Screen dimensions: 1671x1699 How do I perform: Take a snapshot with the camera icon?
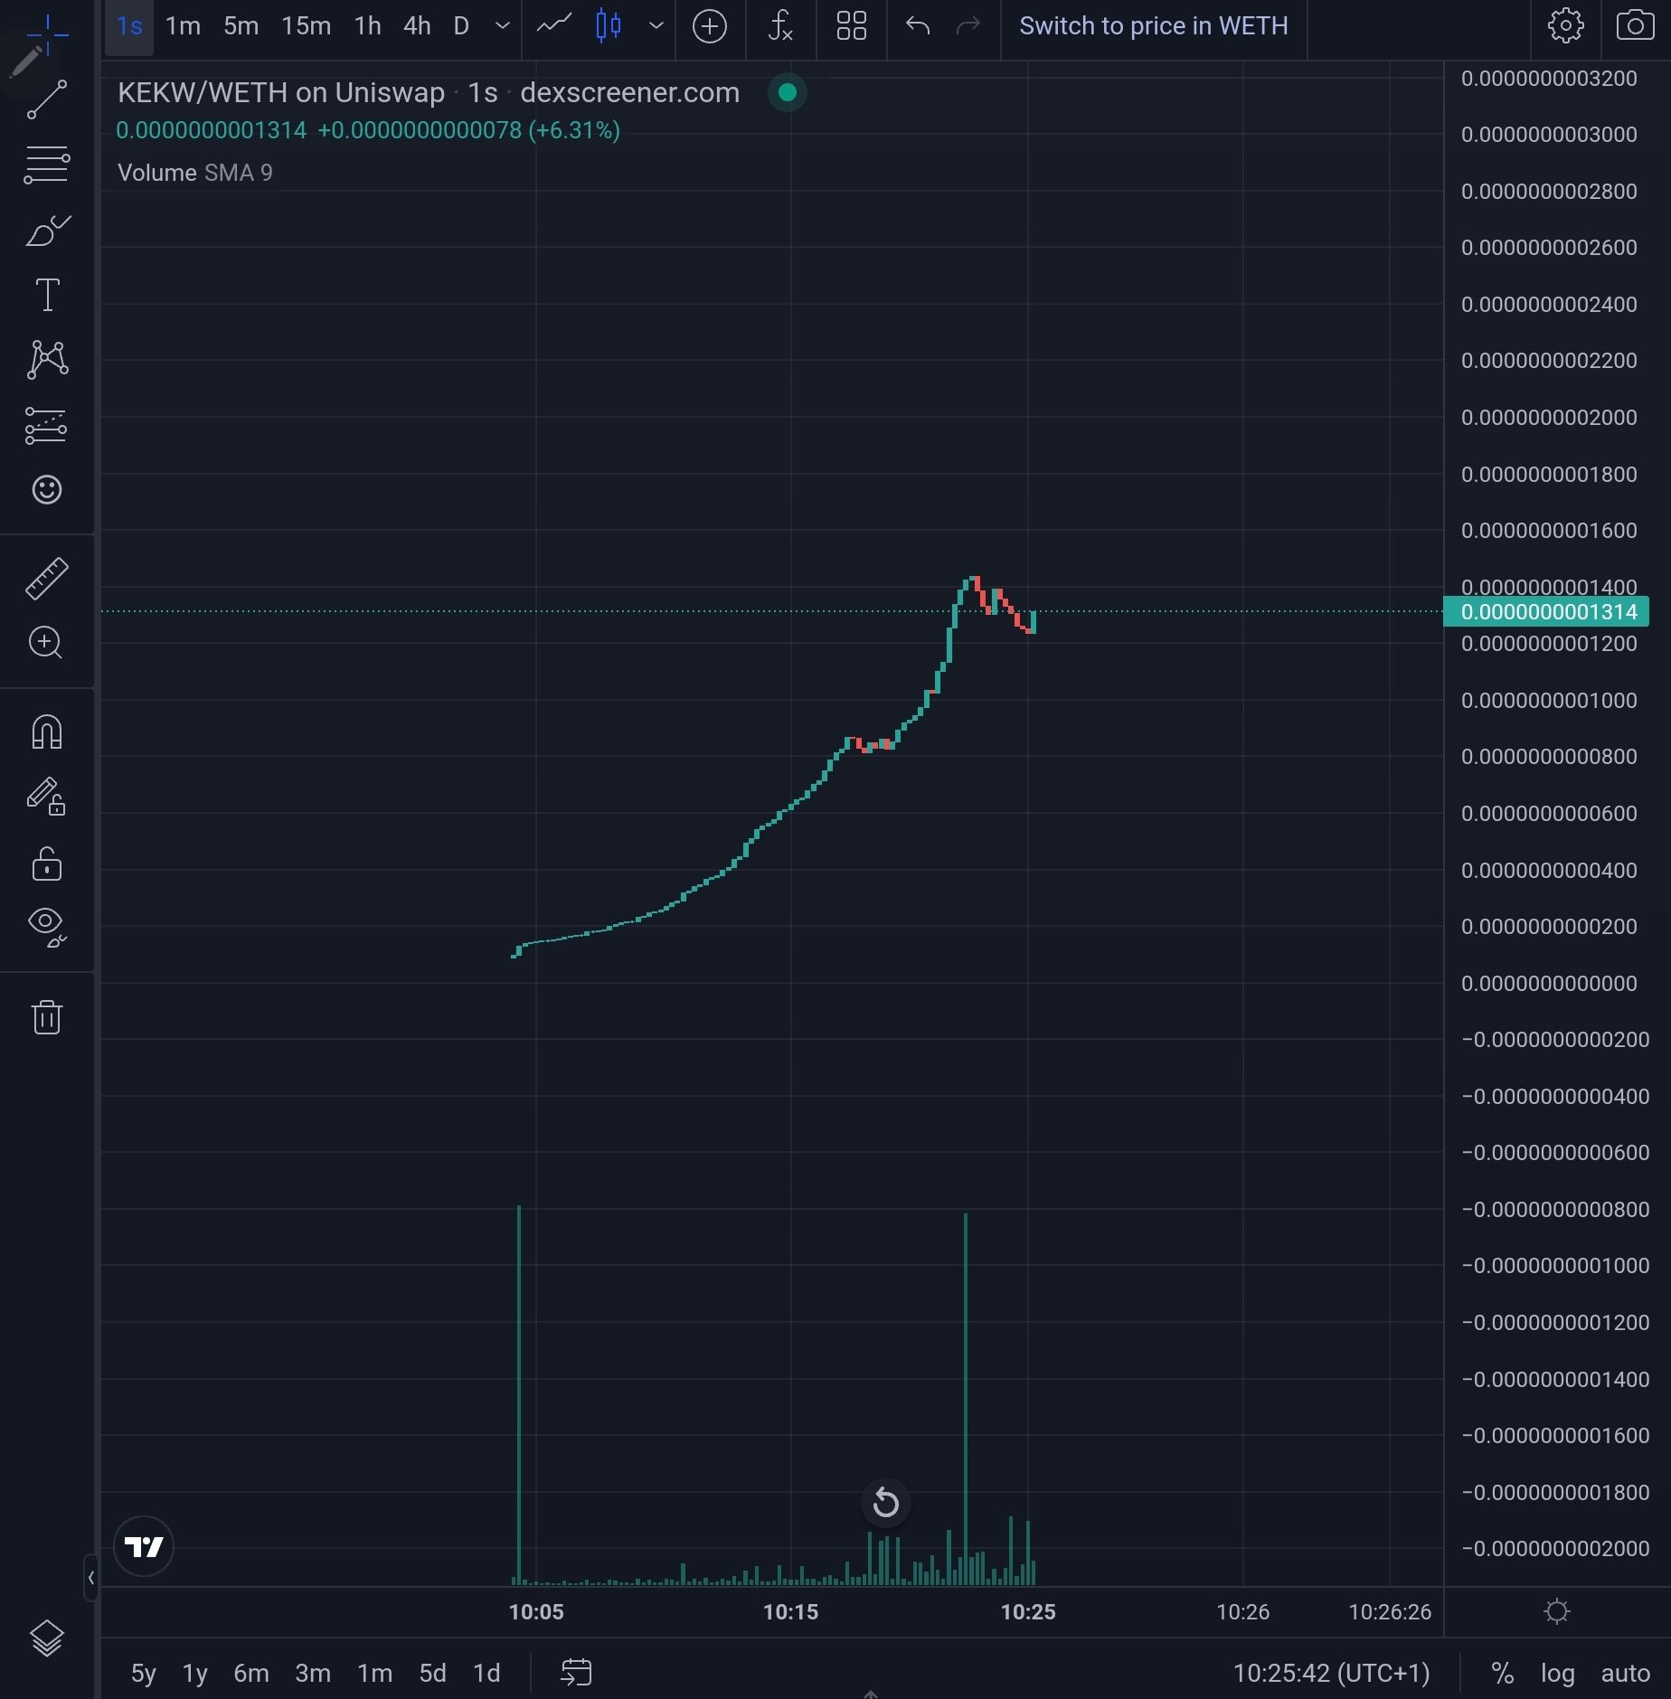click(1635, 26)
